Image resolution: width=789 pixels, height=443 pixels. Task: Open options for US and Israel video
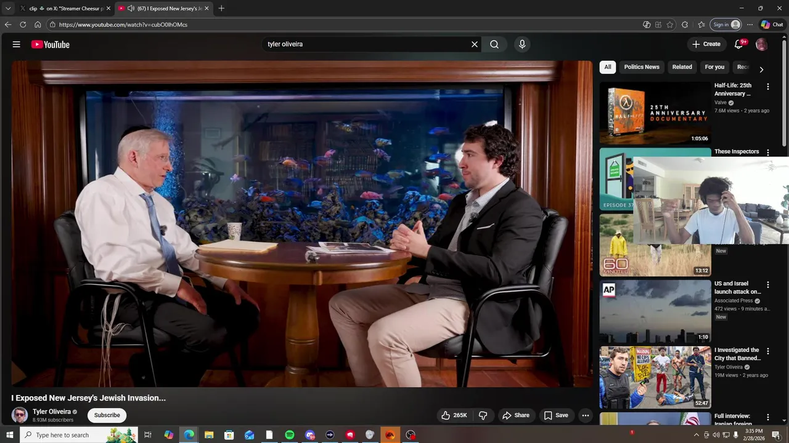tap(768, 285)
